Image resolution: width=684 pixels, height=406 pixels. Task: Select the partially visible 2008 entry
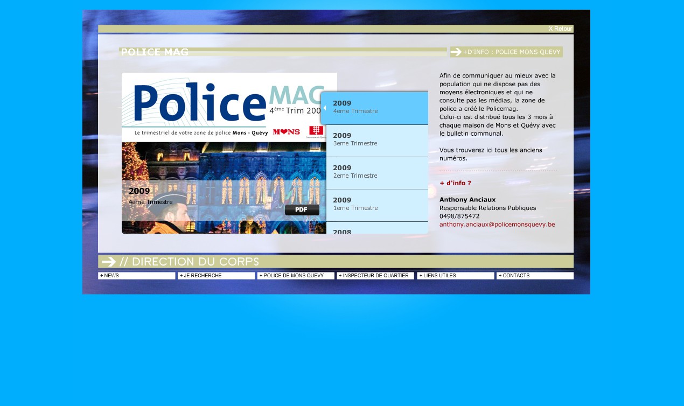tap(377, 230)
